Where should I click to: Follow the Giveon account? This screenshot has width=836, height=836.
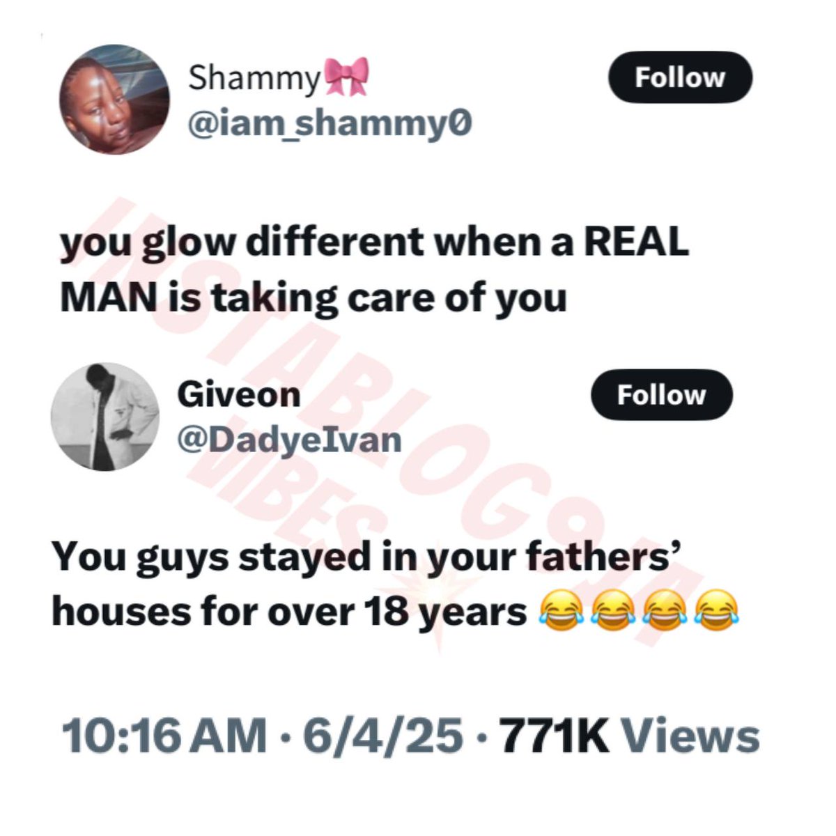coord(662,395)
